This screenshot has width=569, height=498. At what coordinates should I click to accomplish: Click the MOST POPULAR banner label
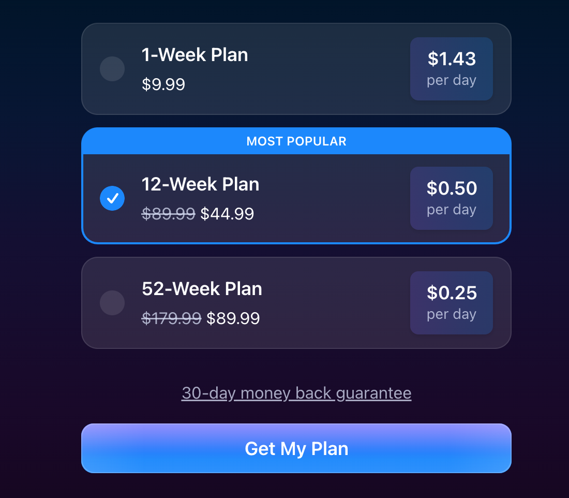pyautogui.click(x=296, y=141)
